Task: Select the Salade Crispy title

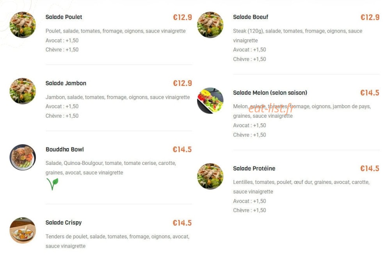Action: pos(64,223)
